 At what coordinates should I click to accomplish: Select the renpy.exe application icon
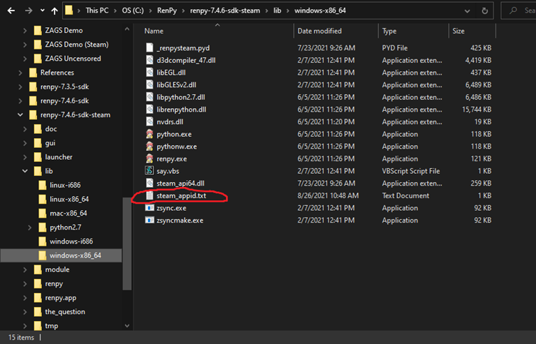tap(149, 158)
